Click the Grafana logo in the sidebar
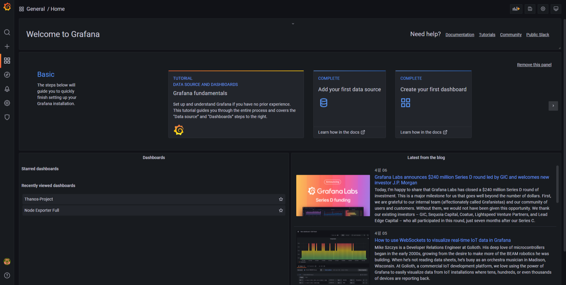Viewport: 566px width, 285px height. (7, 7)
